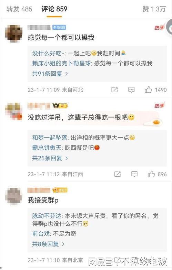Tap the blue fan badge of first commenter
Viewport: 172px width, 270px height.
[x=59, y=27]
